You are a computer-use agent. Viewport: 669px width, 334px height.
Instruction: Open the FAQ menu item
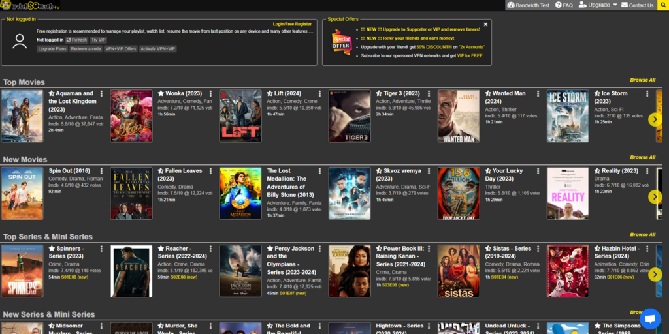click(564, 5)
